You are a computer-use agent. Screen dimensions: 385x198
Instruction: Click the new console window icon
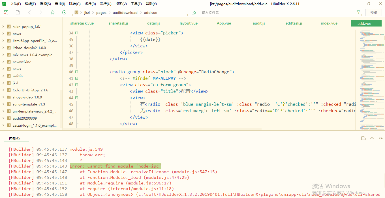pyautogui.click(x=363, y=138)
